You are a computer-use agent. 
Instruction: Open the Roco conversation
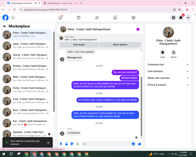27,112
